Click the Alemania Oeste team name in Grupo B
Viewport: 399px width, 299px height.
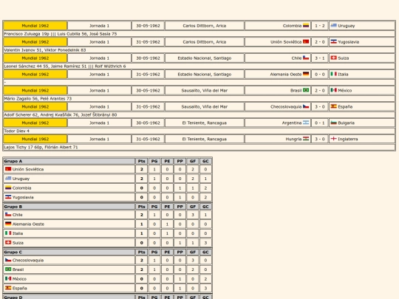pyautogui.click(x=28, y=224)
